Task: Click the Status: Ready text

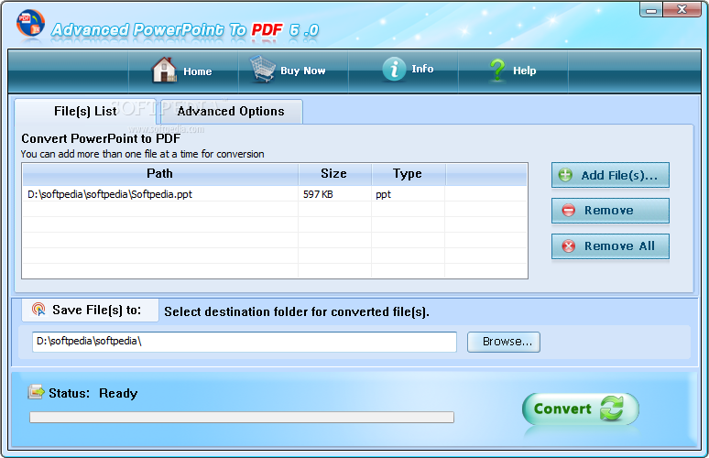Action: click(93, 393)
